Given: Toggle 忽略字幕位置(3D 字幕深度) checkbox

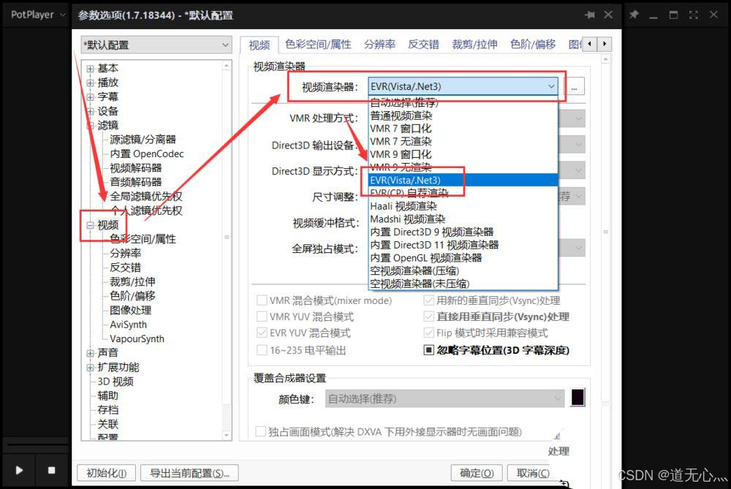Looking at the screenshot, I should [429, 350].
